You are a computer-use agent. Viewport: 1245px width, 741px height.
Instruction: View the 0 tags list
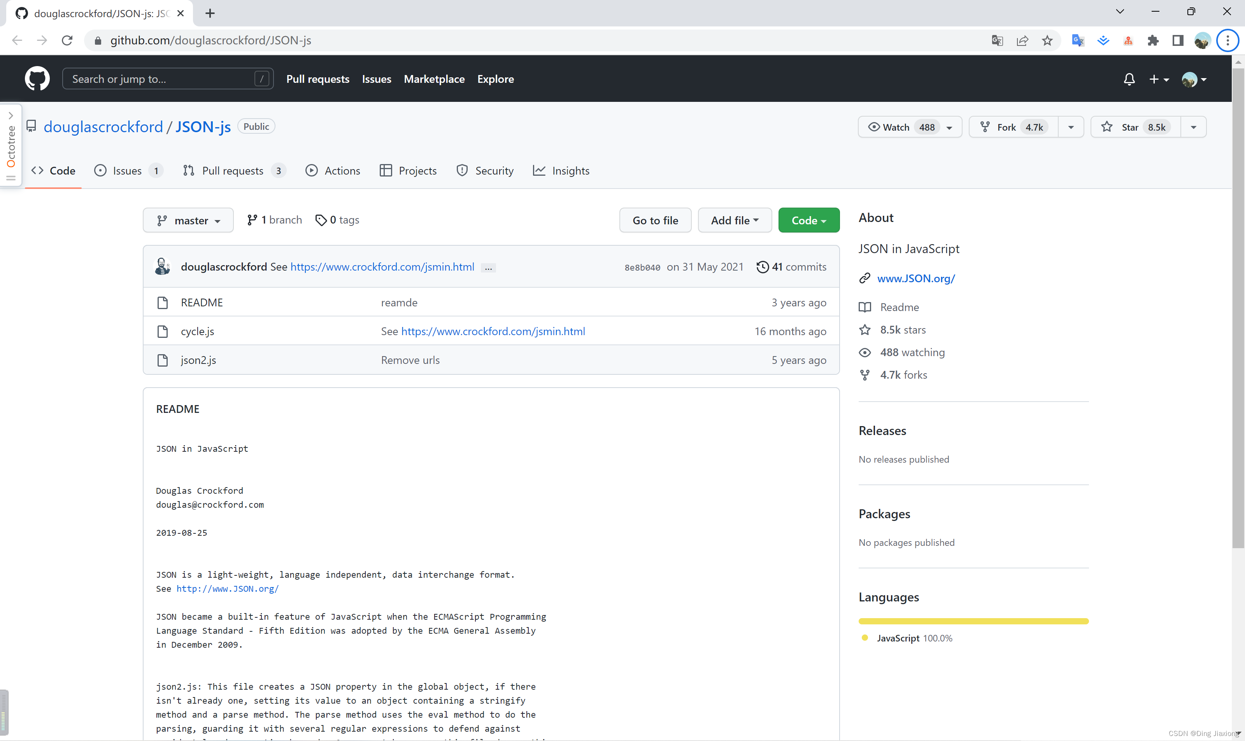[x=337, y=220]
